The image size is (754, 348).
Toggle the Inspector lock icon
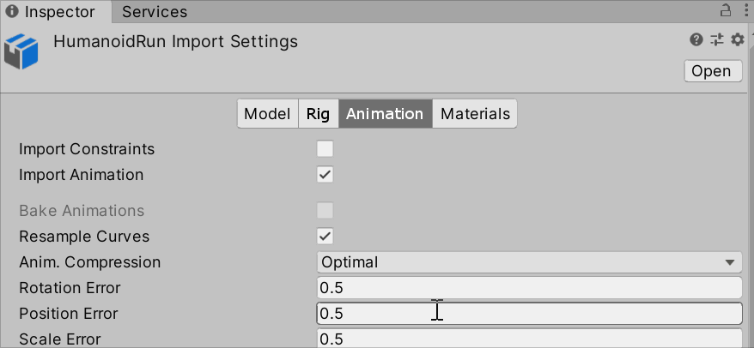pyautogui.click(x=725, y=10)
